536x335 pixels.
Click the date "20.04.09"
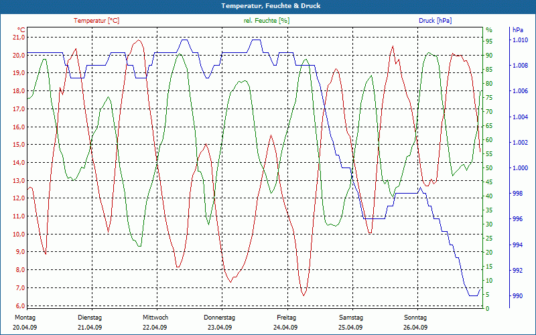click(25, 328)
